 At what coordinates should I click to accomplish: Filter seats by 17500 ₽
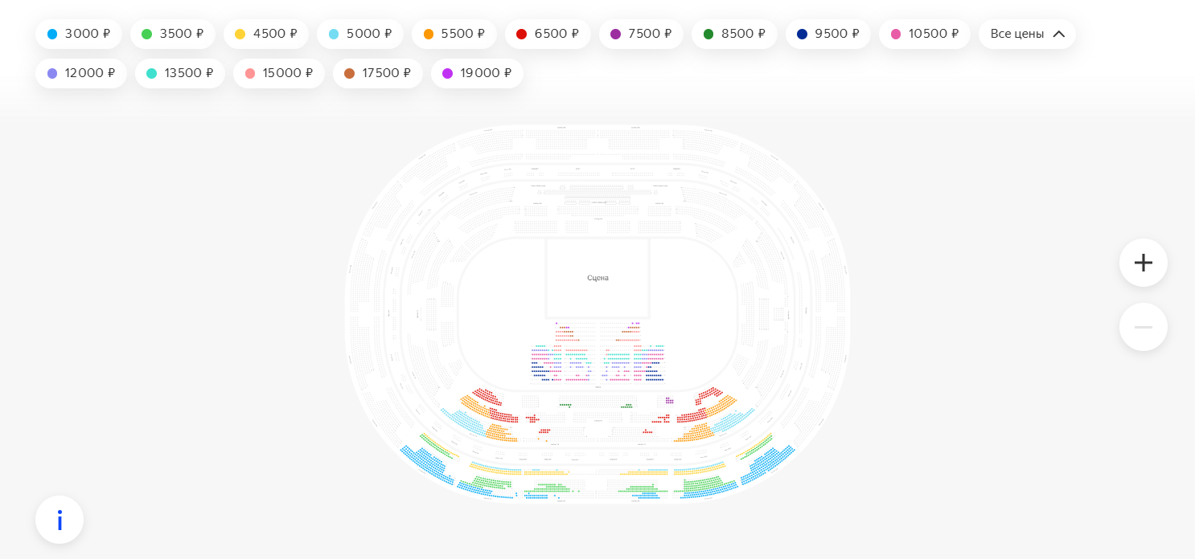tap(378, 73)
